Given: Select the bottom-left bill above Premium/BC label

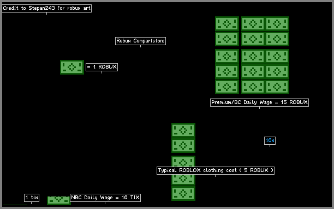Looking at the screenshot, I should pos(227,87).
